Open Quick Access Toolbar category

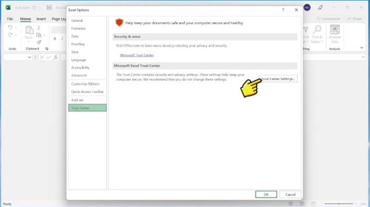[87, 91]
